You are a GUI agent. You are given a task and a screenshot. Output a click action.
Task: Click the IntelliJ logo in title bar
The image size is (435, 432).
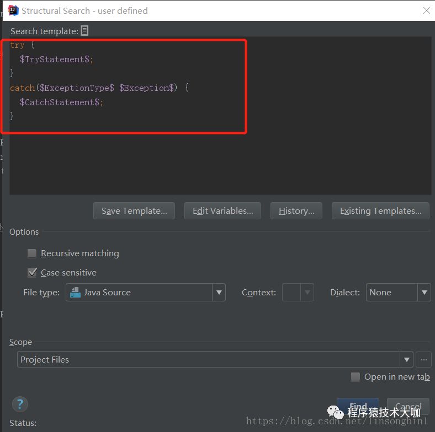(13, 10)
